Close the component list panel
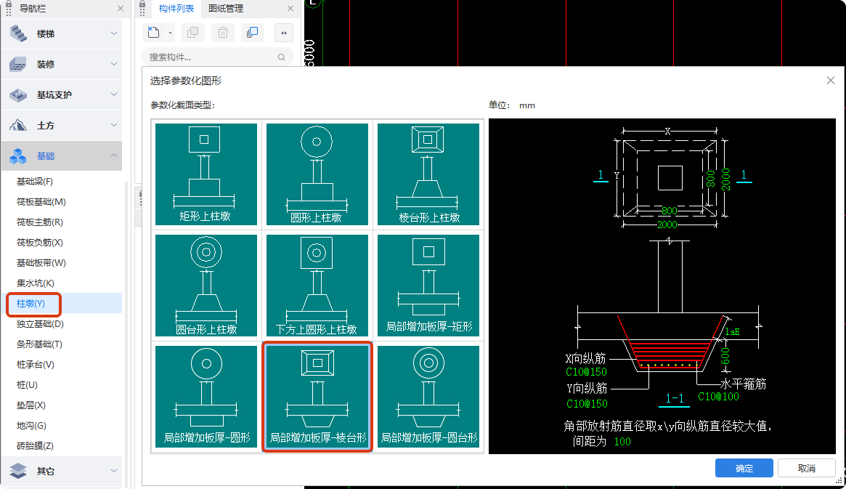 [x=290, y=8]
